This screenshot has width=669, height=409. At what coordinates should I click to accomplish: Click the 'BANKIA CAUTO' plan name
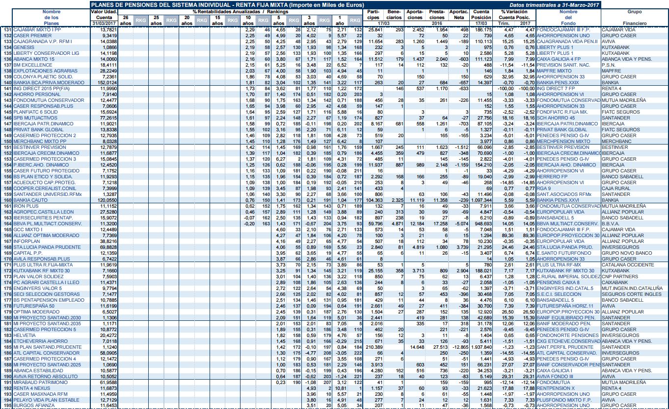pos(31,200)
